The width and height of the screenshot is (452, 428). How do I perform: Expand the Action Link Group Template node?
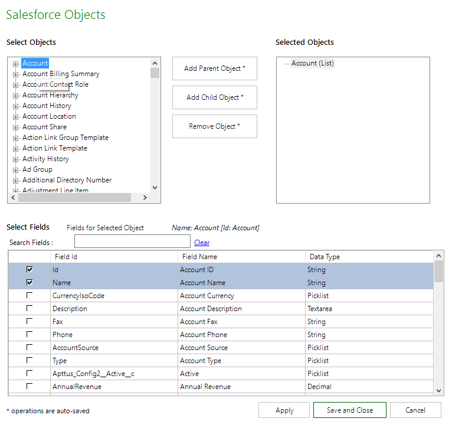pyautogui.click(x=15, y=138)
